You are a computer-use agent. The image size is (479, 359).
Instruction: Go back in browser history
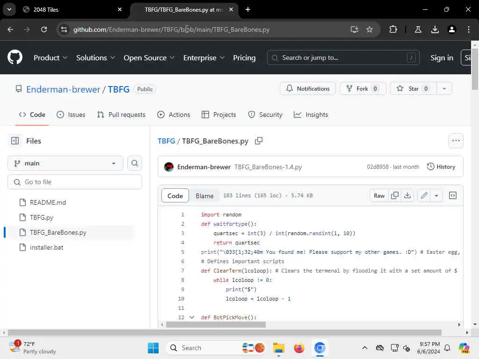pos(10,29)
